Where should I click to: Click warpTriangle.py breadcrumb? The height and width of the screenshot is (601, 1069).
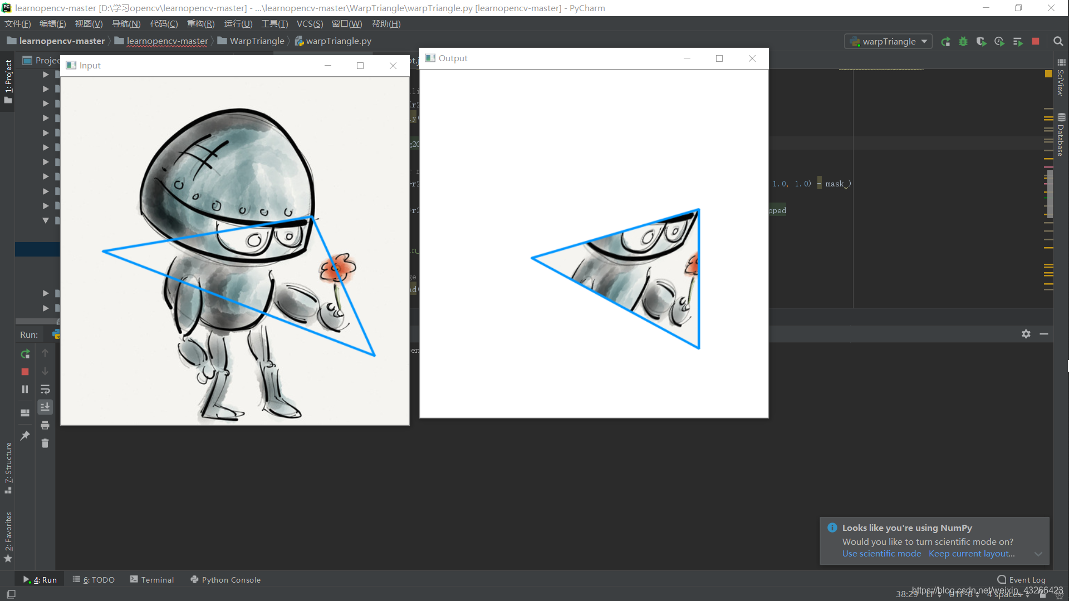click(x=333, y=41)
